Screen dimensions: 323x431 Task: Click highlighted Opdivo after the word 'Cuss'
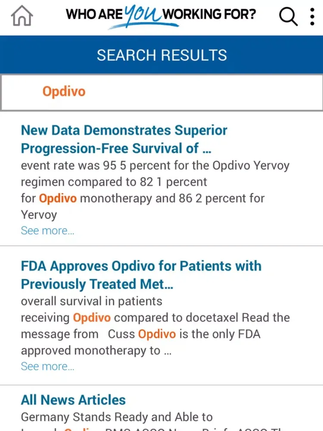pos(157,334)
